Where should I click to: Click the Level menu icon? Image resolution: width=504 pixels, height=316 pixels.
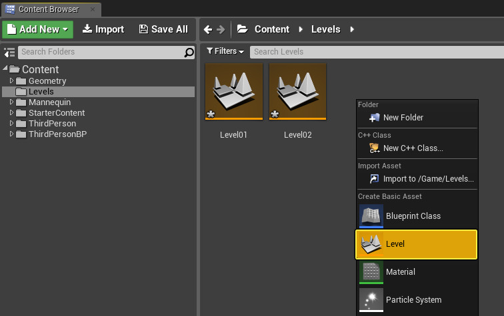click(371, 244)
